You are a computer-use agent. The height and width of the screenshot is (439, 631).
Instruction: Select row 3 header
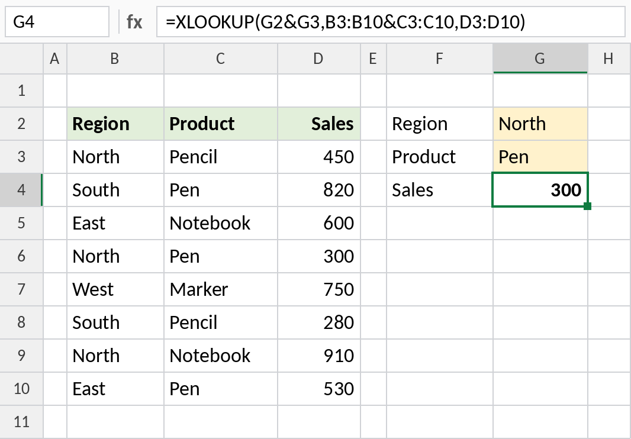[x=21, y=157]
